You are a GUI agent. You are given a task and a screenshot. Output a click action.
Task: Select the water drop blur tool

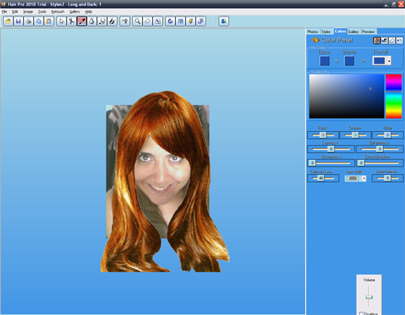[92, 21]
